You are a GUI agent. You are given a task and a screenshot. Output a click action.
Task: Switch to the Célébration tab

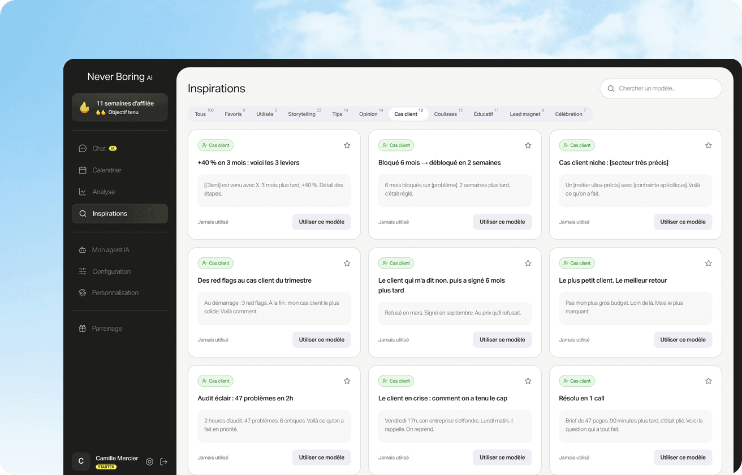click(570, 114)
